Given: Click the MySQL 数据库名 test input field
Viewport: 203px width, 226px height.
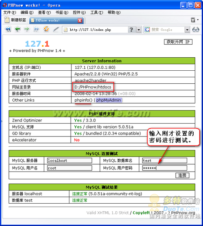Looking at the screenshot, I should 164,161.
